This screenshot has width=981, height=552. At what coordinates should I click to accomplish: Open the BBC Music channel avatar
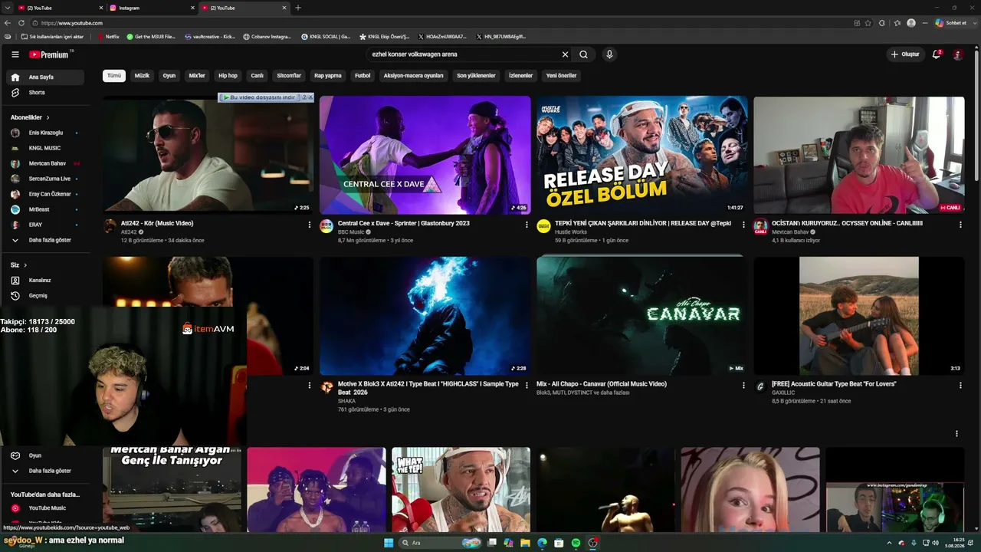pos(326,226)
